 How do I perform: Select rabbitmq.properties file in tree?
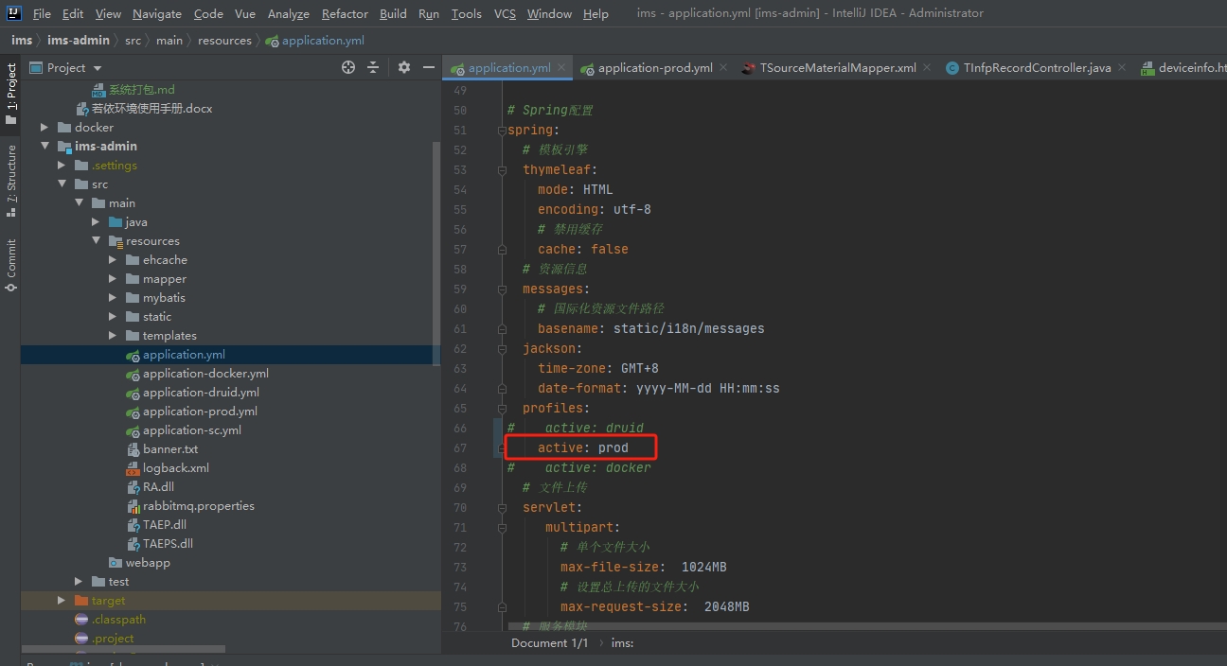[x=198, y=506]
